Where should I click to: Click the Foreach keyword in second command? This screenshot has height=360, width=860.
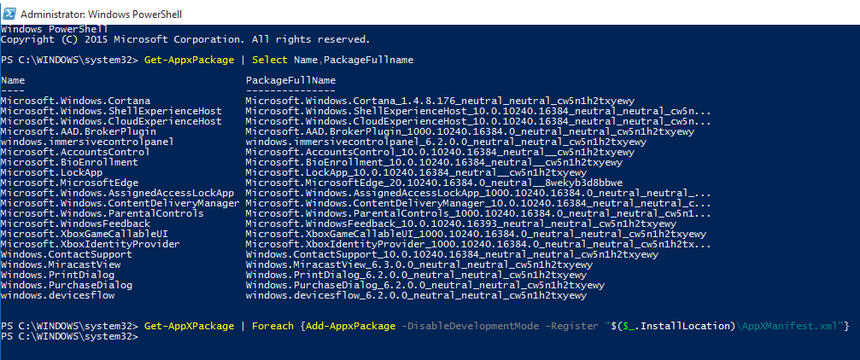[272, 326]
